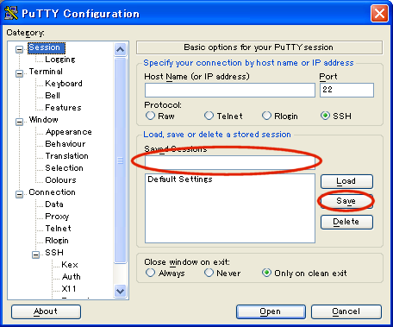Click the category tree scroll-down arrow

(120, 291)
